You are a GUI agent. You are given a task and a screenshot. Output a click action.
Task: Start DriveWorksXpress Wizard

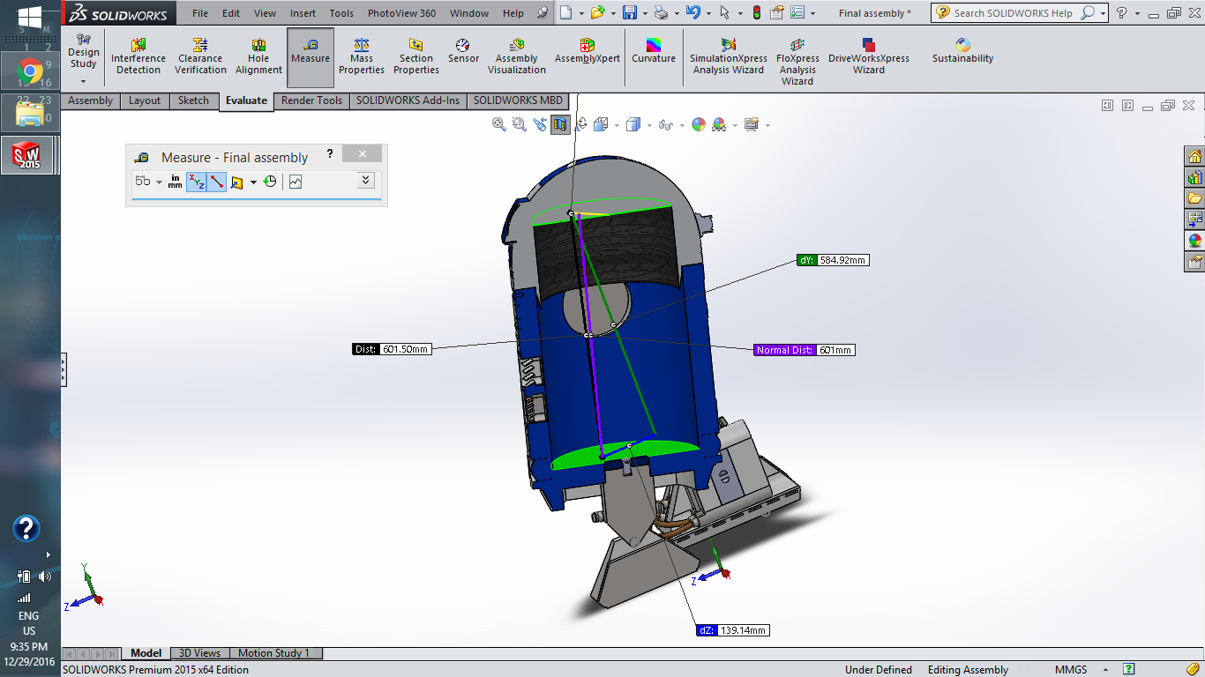point(869,57)
